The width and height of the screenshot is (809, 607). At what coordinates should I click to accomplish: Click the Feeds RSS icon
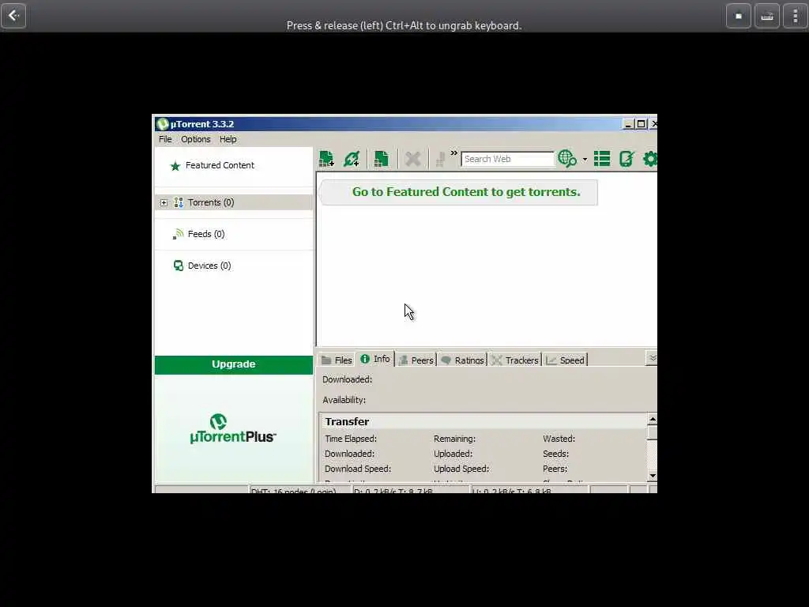(178, 234)
